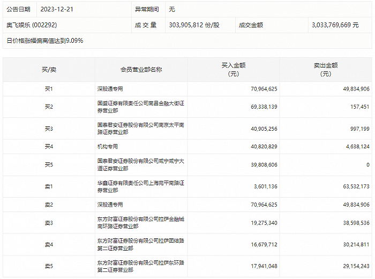Click 东方财富拉萨金融城南环路证券营业部 name
The image size is (375, 279).
coord(140,223)
